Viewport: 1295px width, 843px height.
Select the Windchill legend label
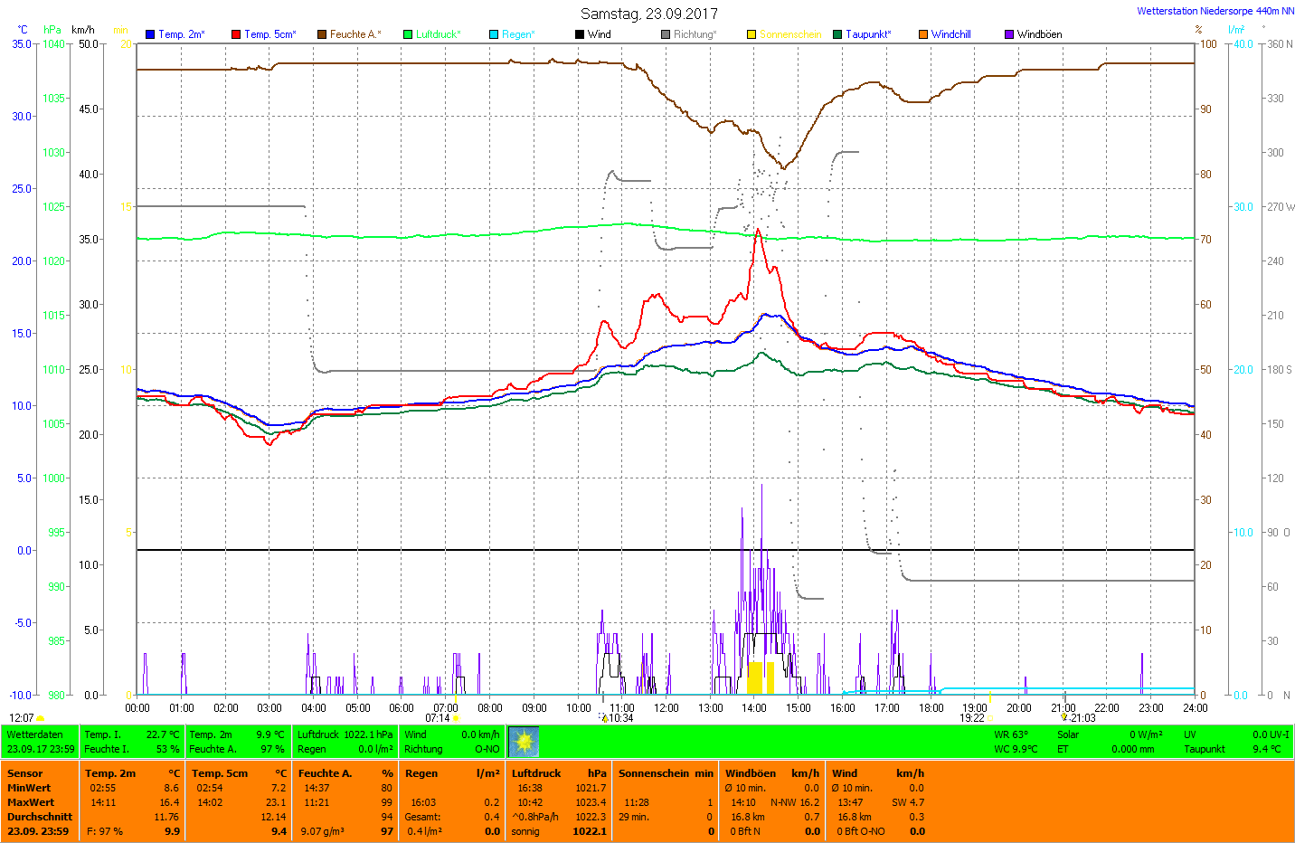(x=950, y=34)
